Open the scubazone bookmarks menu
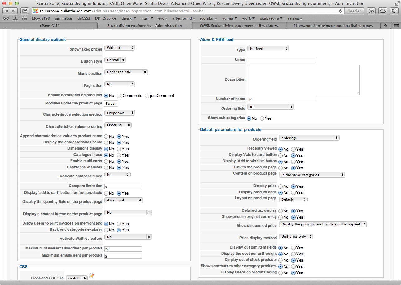 pos(271,18)
